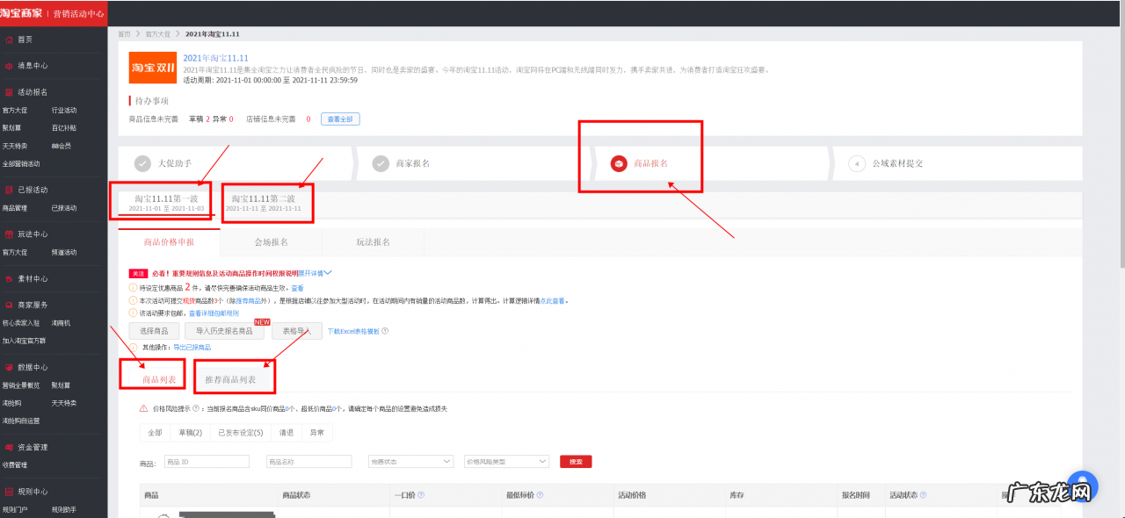The height and width of the screenshot is (518, 1125).
Task: Switch to 推荐商品列表 tab
Action: 230,380
